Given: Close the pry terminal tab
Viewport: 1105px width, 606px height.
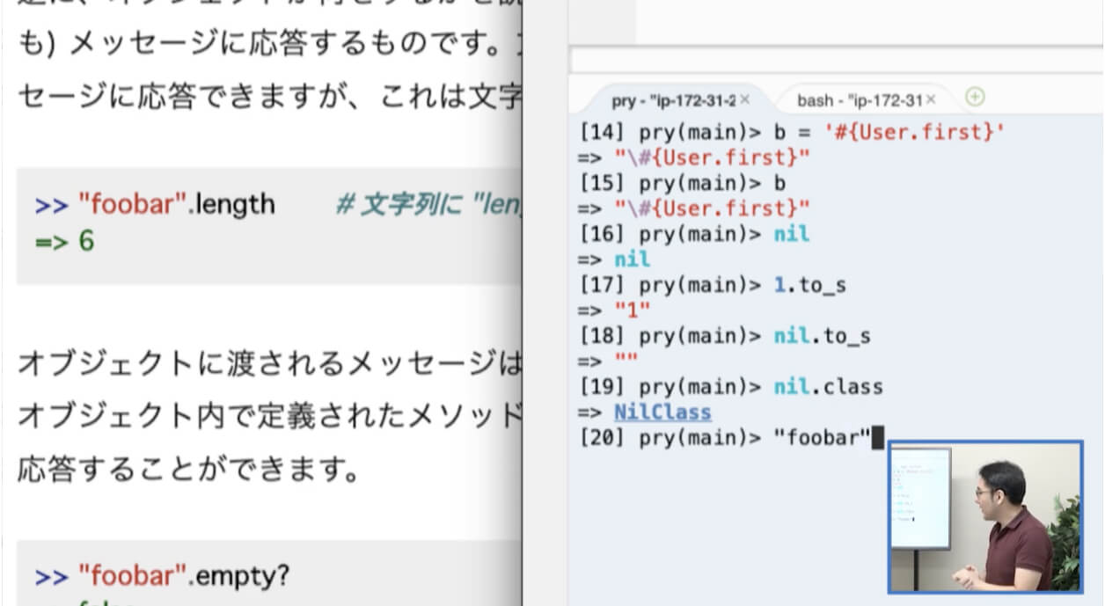Looking at the screenshot, I should [x=745, y=99].
